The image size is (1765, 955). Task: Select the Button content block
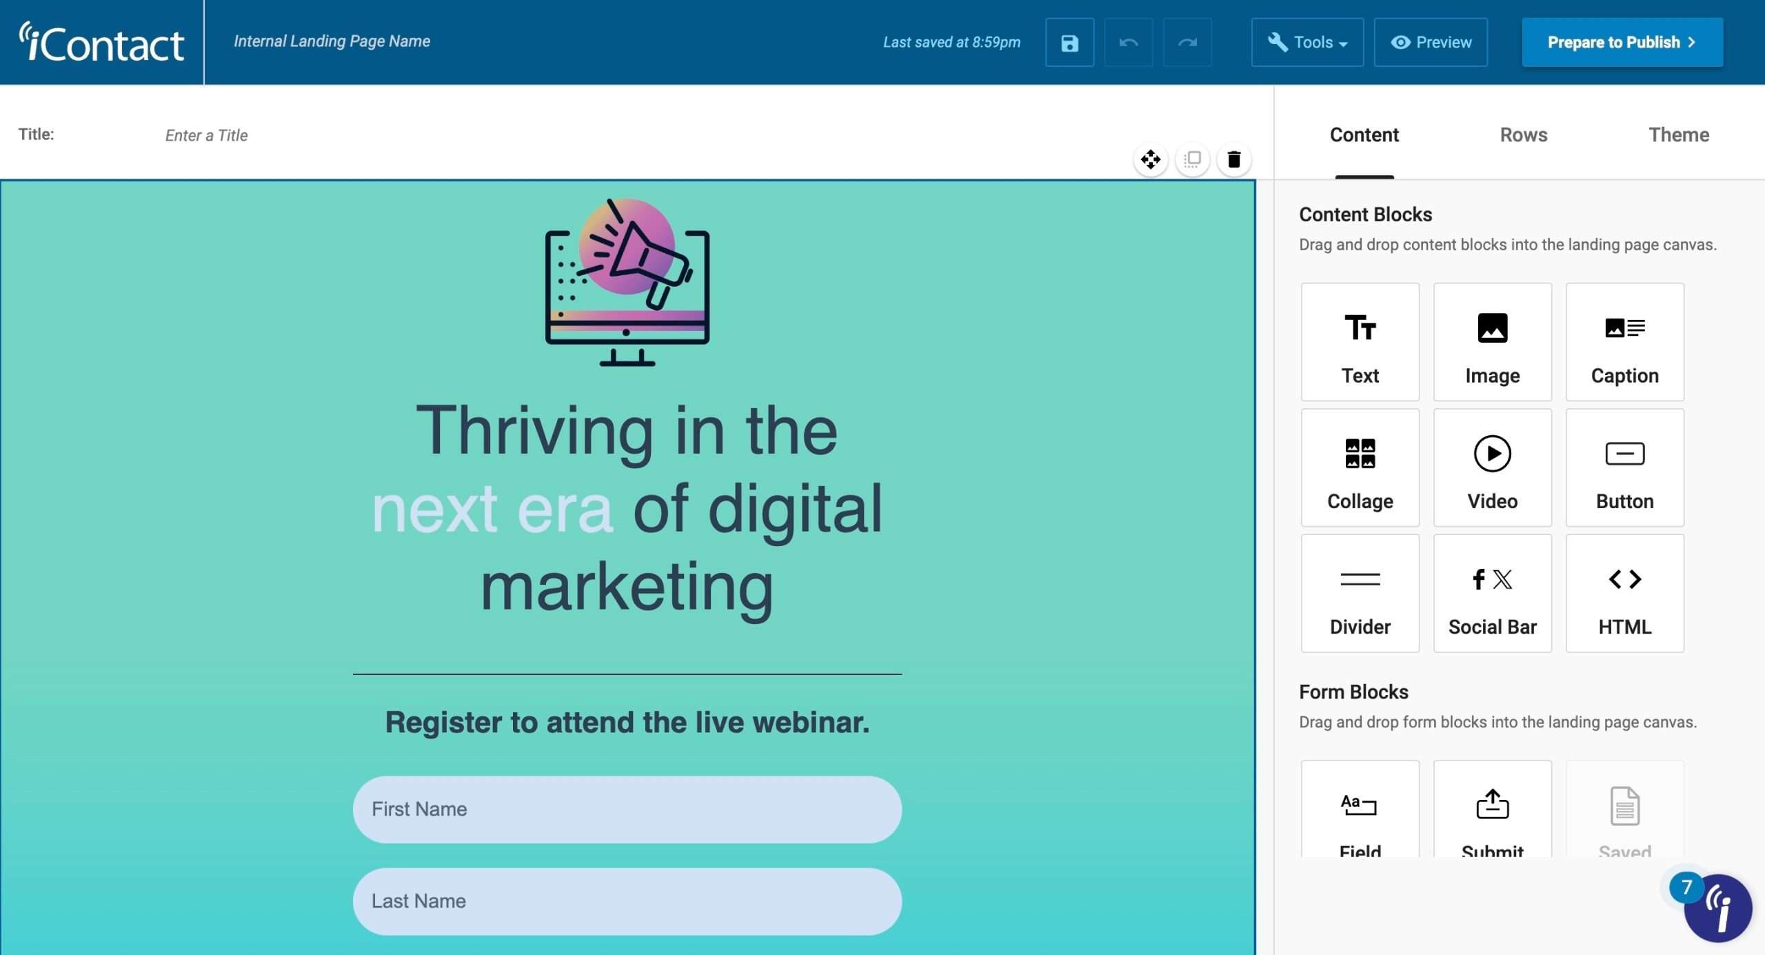tap(1624, 468)
